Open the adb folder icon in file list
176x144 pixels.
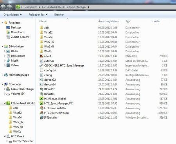41,28
